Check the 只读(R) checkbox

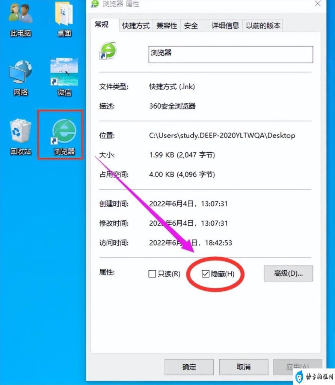(x=152, y=274)
